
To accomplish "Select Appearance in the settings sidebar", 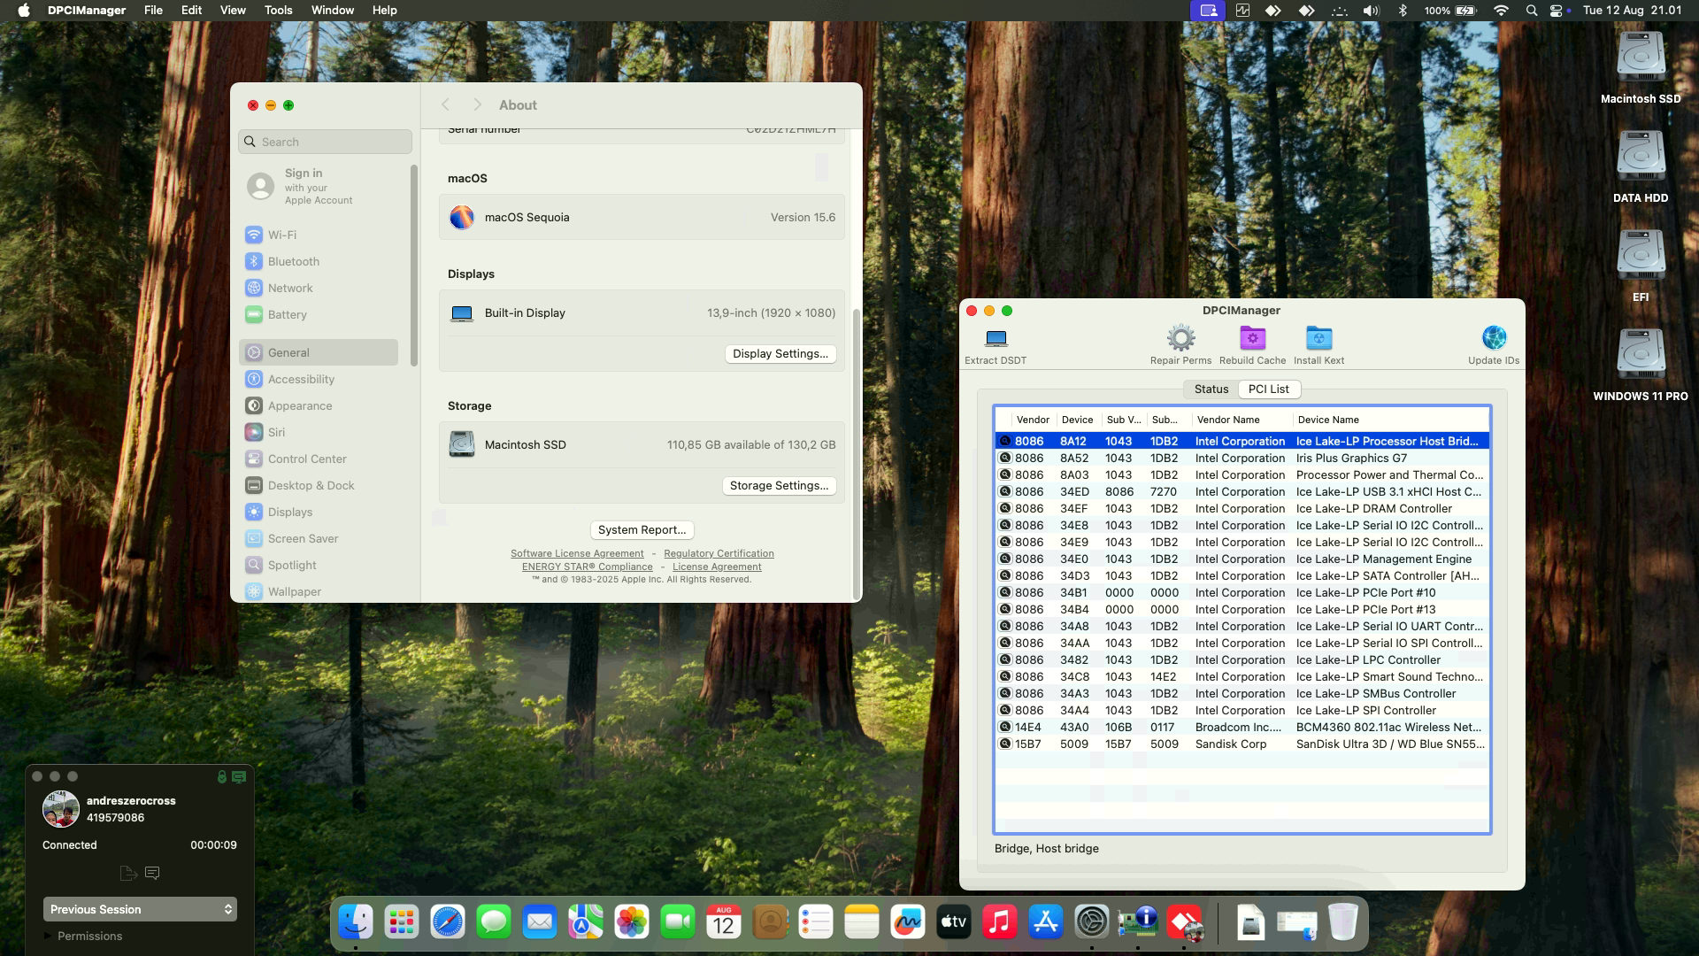I will pos(300,406).
